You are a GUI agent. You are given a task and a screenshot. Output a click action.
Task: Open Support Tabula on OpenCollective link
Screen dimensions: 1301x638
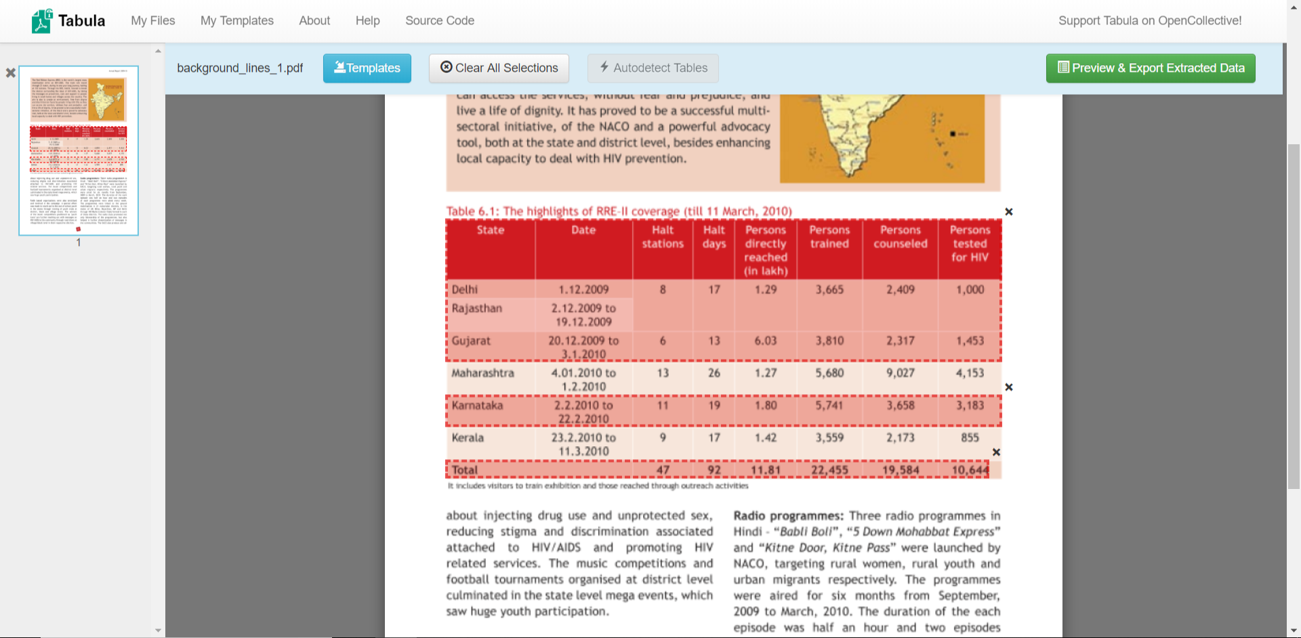click(x=1149, y=21)
